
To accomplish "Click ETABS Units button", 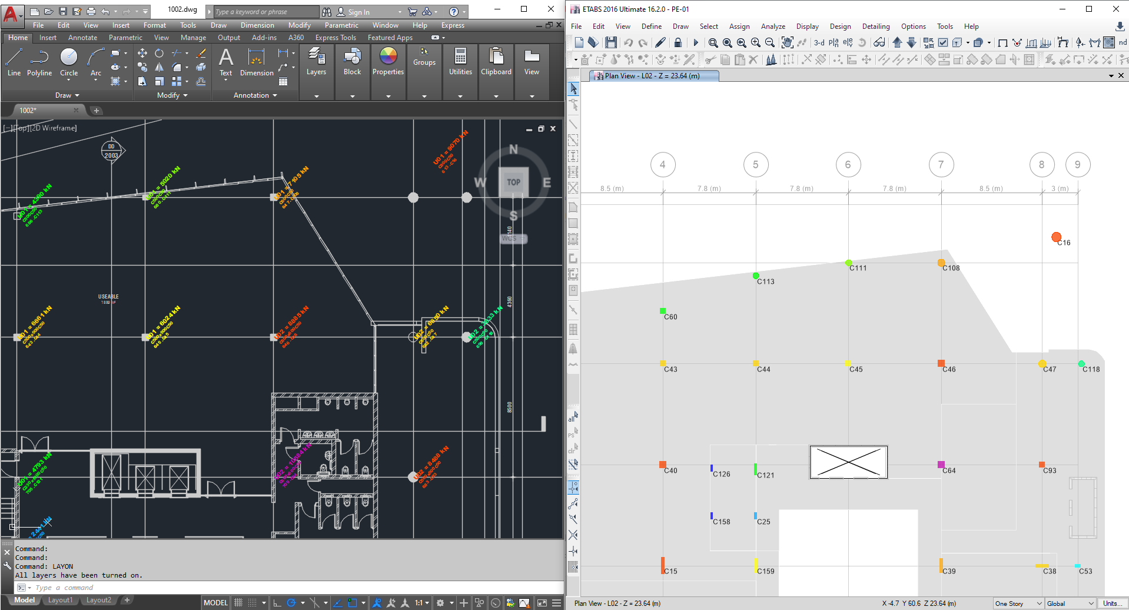I will click(x=1111, y=604).
